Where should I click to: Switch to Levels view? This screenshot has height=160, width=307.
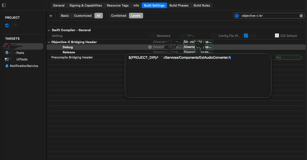click(x=136, y=16)
